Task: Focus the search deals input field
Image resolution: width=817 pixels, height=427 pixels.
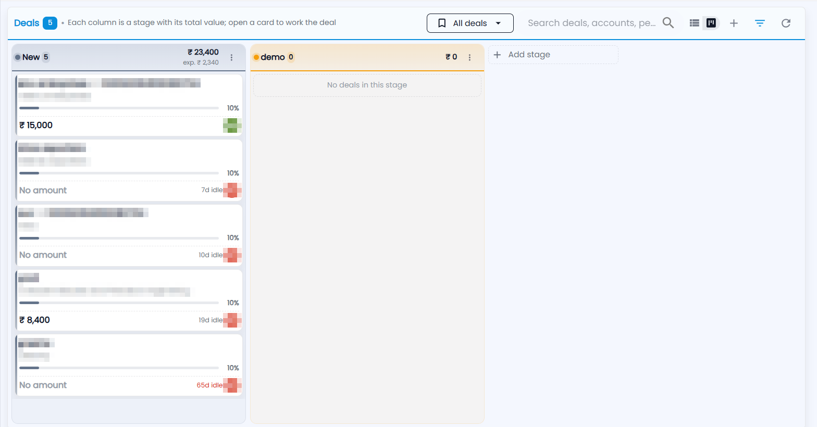Action: 592,23
